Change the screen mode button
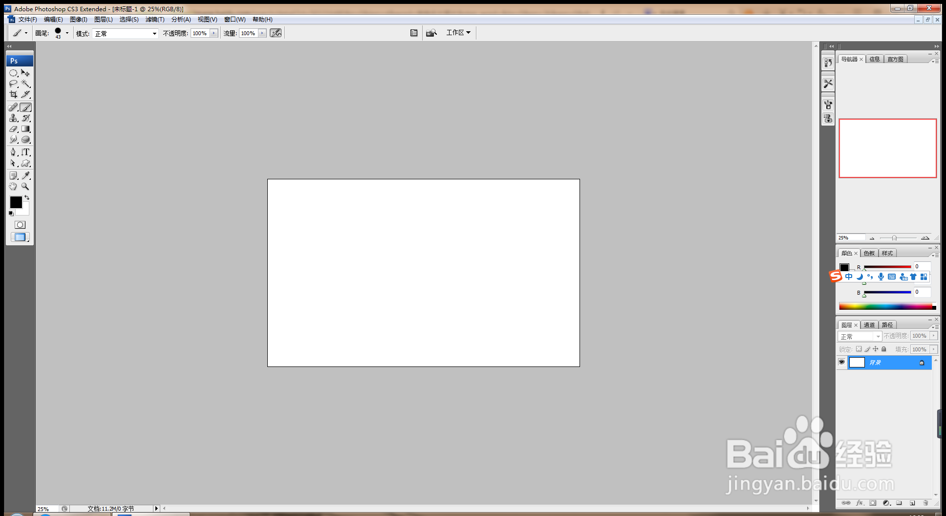This screenshot has width=946, height=516. [20, 237]
